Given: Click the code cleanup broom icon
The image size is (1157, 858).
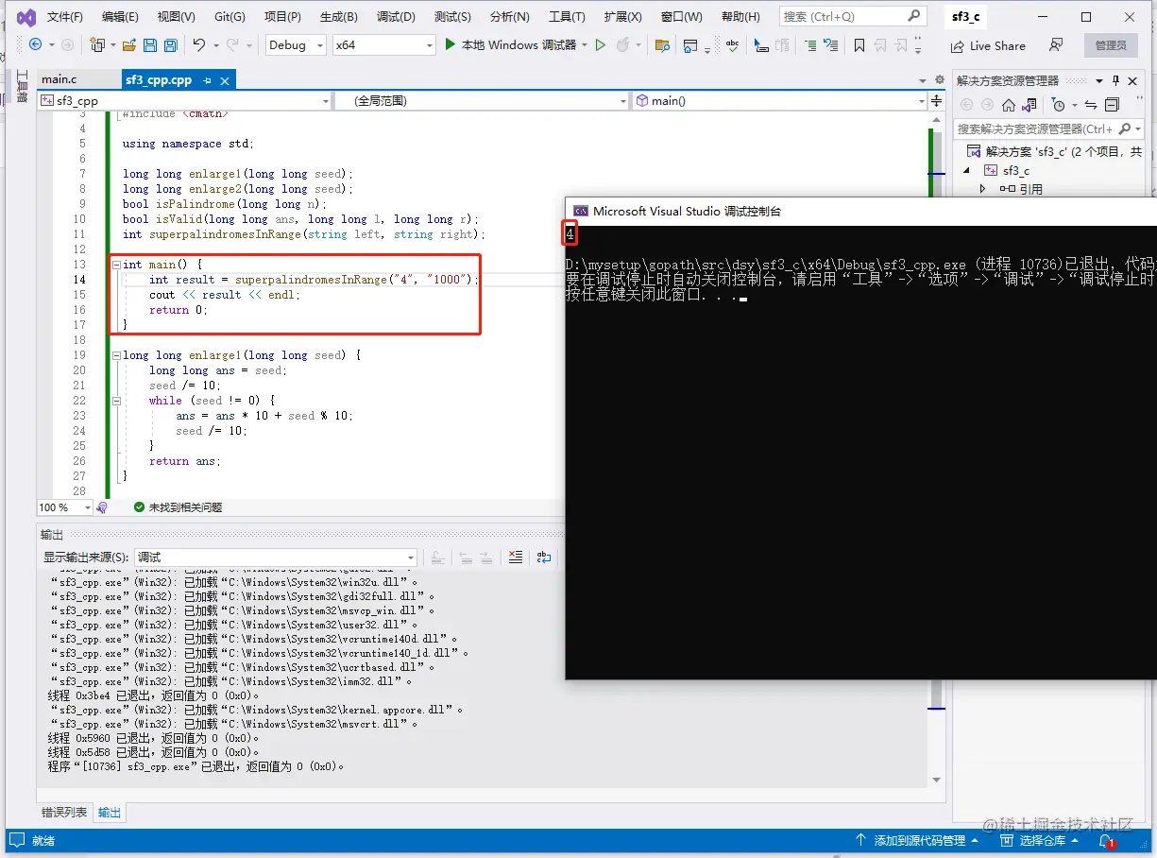Looking at the screenshot, I should 102,507.
